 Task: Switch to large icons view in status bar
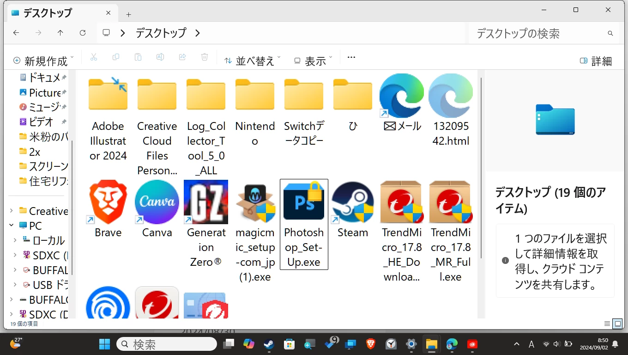click(617, 324)
